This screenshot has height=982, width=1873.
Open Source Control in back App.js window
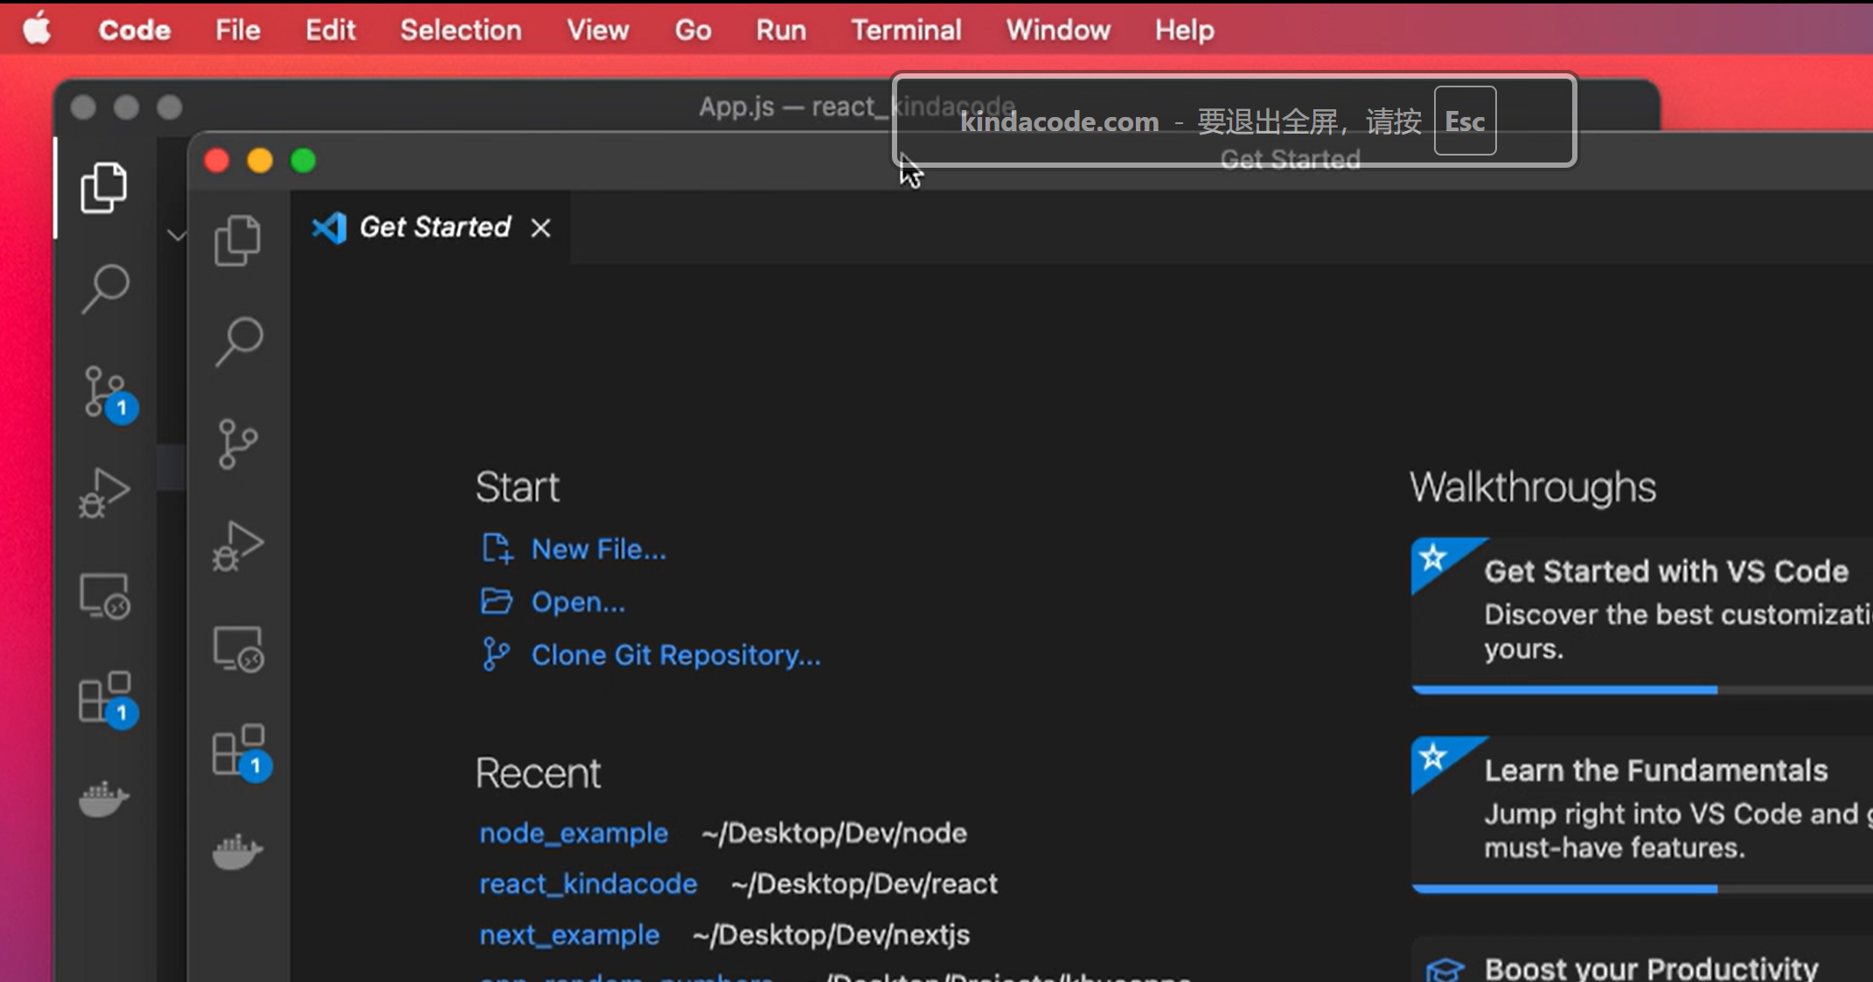tap(109, 394)
